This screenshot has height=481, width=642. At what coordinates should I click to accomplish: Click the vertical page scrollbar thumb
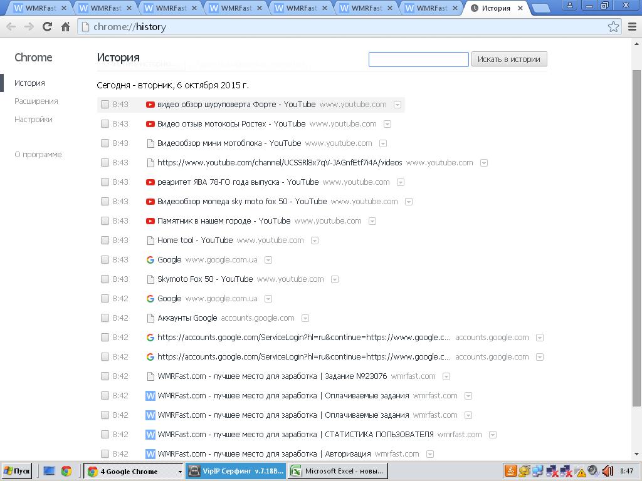click(x=636, y=239)
